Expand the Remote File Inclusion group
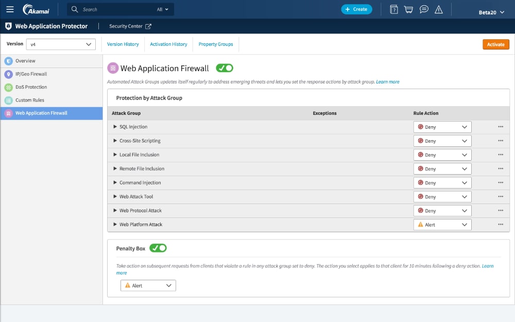Viewport: 515px width, 322px height. tap(115, 168)
